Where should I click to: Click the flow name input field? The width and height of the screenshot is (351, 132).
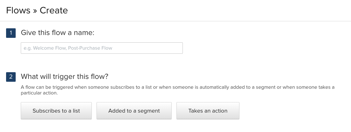(102, 48)
